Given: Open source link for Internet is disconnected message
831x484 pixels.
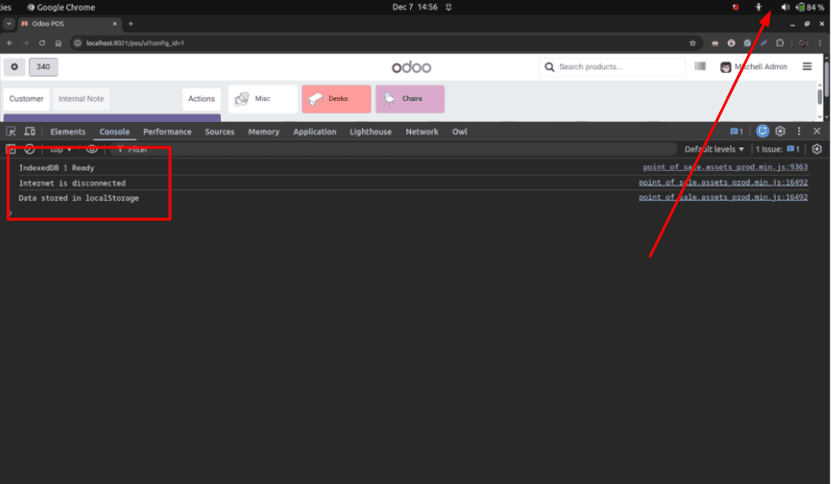Looking at the screenshot, I should pos(723,182).
